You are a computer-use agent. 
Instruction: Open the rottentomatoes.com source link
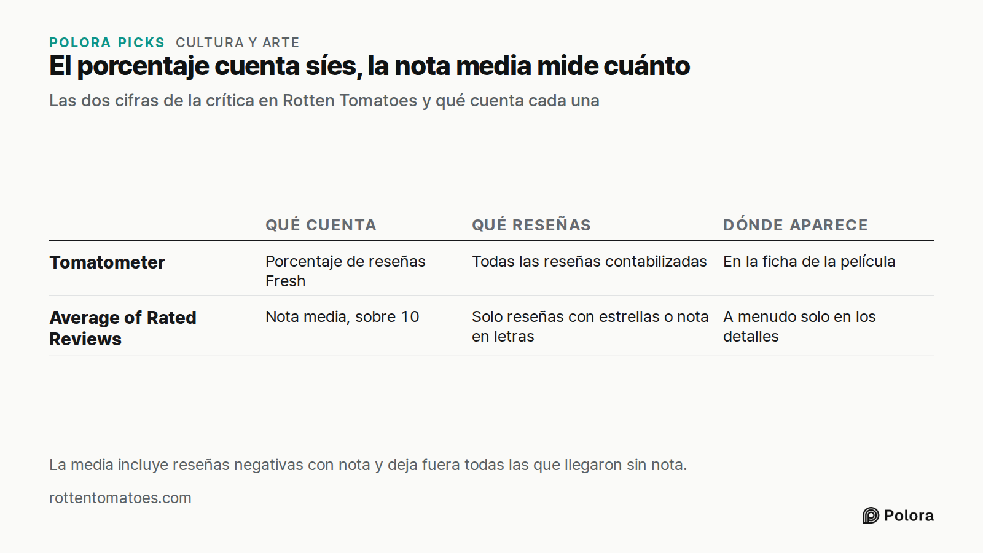coord(120,498)
